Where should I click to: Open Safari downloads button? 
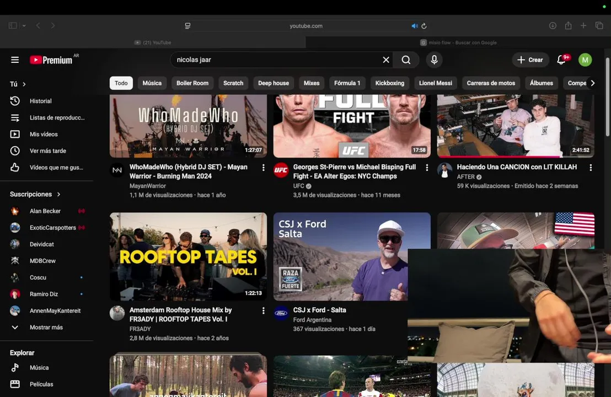[553, 25]
